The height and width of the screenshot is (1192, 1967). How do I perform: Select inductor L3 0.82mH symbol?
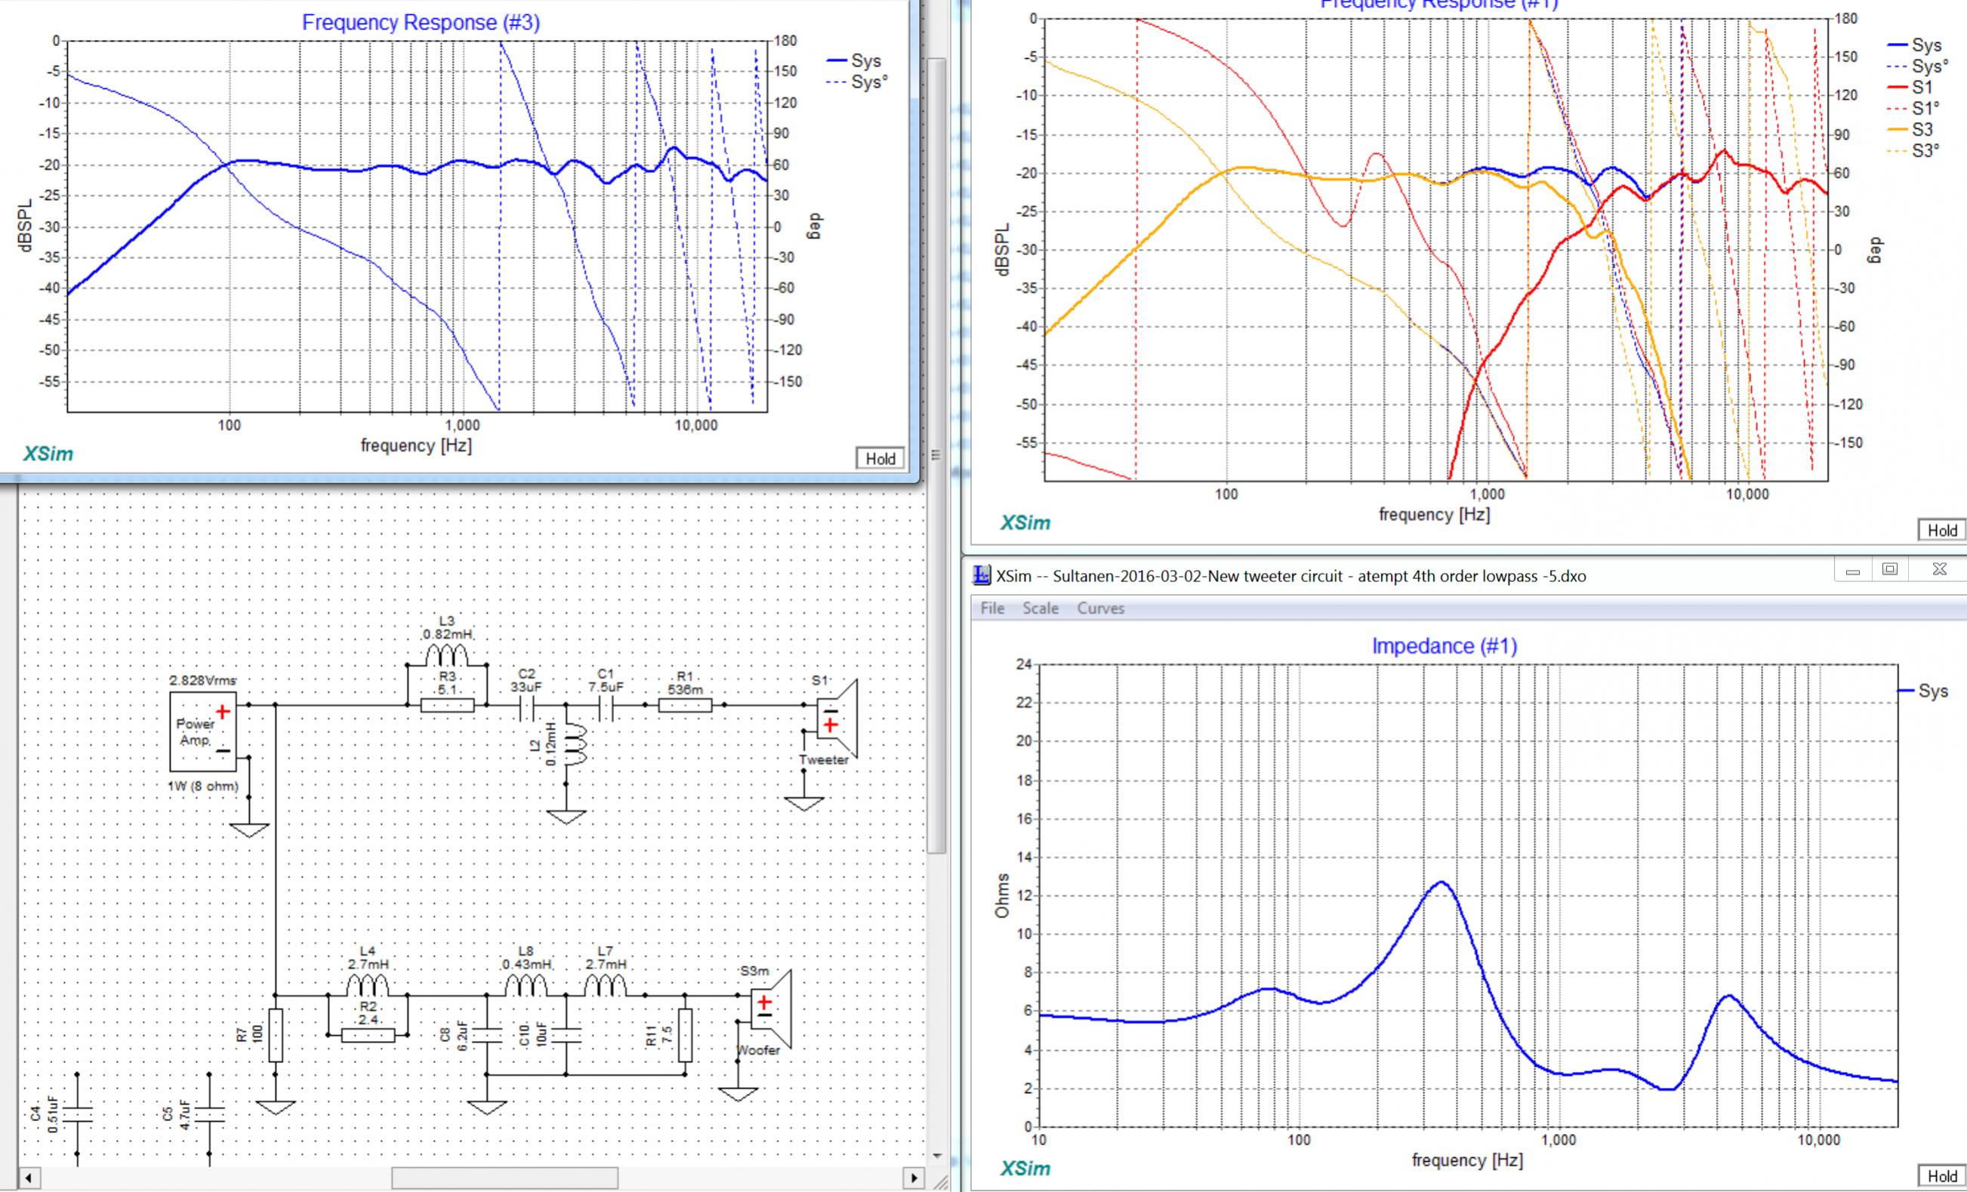[x=446, y=655]
